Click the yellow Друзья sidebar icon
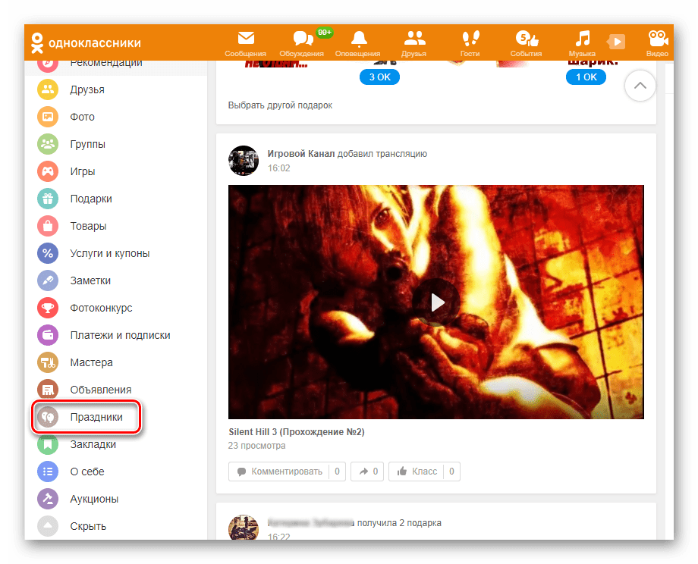Viewport: 698px width, 564px height. tap(48, 89)
